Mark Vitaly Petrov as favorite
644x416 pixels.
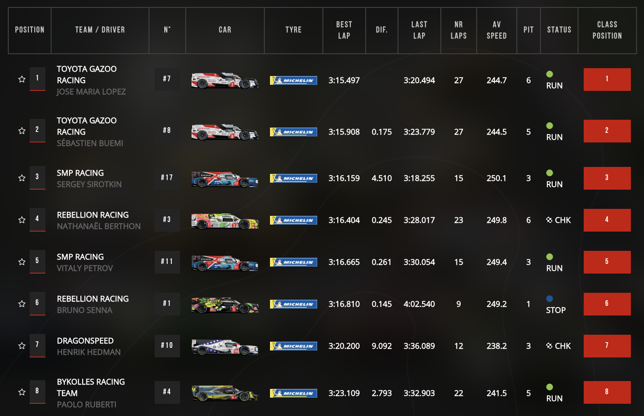click(22, 262)
